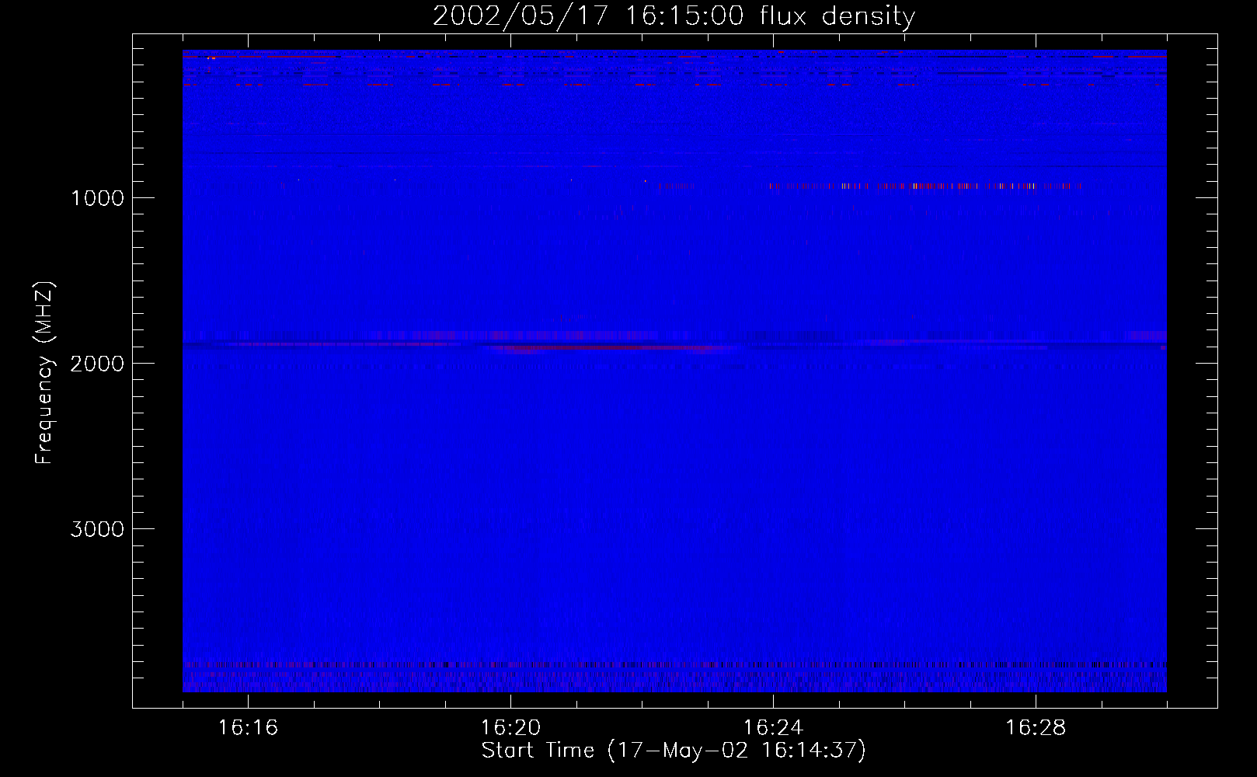Click the dark striped band near the spectrogram bottom
Viewport: 1257px width, 777px height.
(674, 665)
